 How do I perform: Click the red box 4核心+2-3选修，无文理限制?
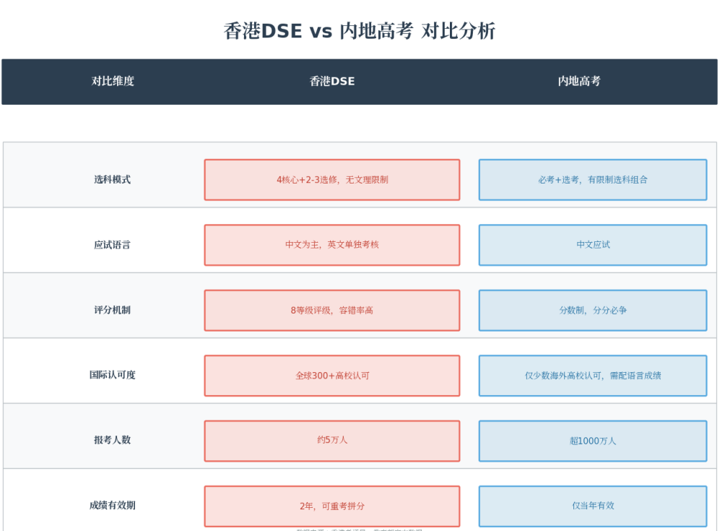coord(332,180)
